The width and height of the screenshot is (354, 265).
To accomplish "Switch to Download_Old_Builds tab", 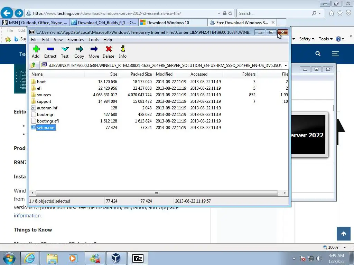I will (104, 22).
